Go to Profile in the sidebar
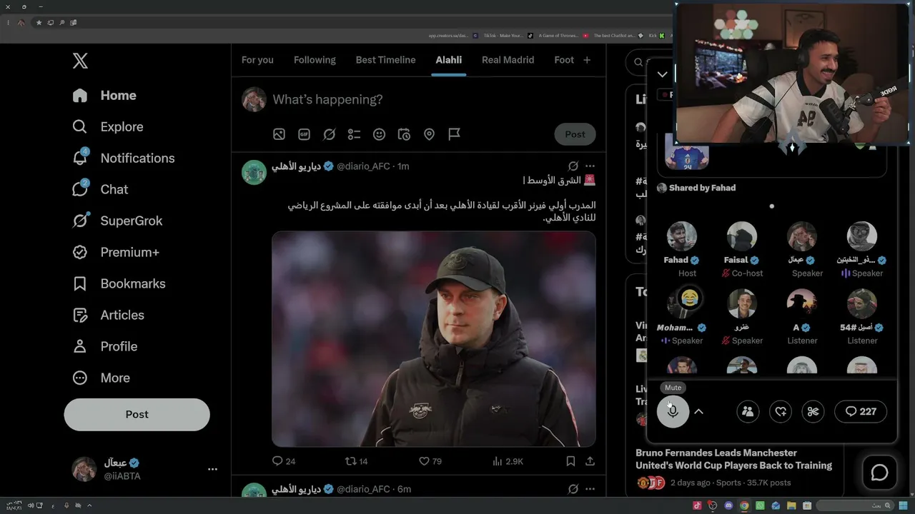The image size is (915, 514). tap(104, 347)
